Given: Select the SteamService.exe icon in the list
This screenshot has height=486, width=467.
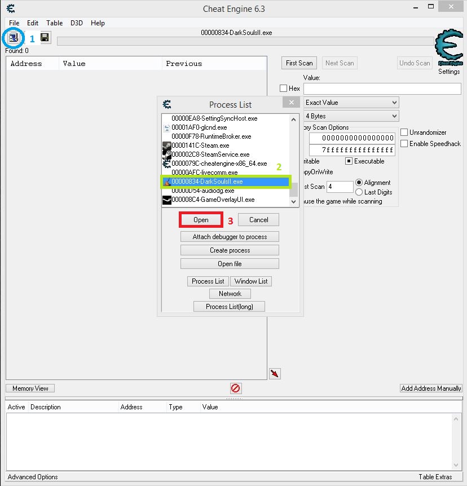Looking at the screenshot, I should pyautogui.click(x=167, y=154).
